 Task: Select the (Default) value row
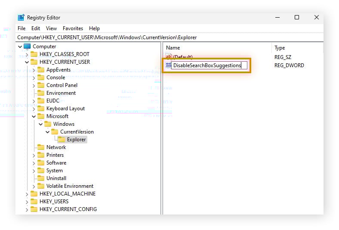(x=183, y=57)
